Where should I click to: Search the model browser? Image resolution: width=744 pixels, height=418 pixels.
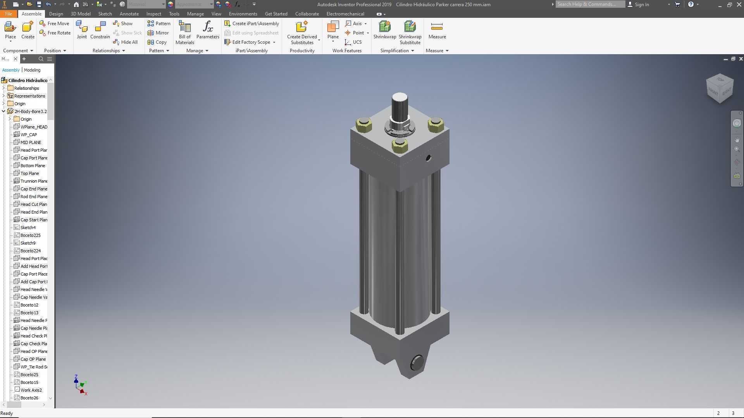(41, 59)
